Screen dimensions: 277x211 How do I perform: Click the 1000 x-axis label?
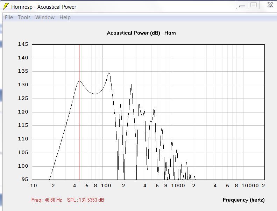pos(178,185)
